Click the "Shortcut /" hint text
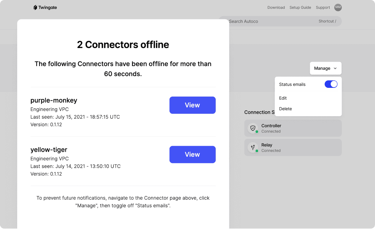This screenshot has width=375, height=229. point(327,21)
